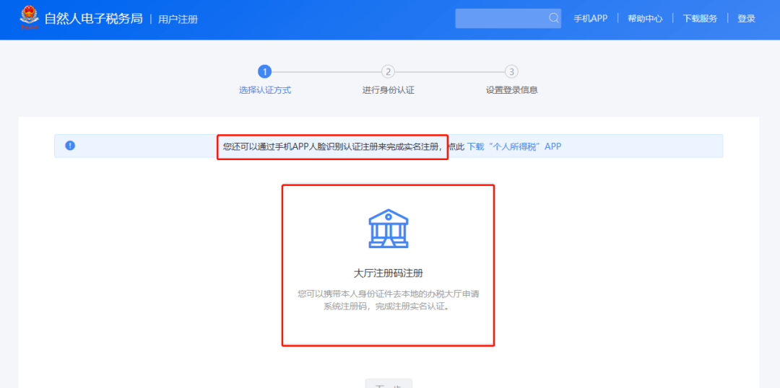The image size is (780, 388).
Task: Click the blue info icon in notice banner
Action: pyautogui.click(x=70, y=146)
